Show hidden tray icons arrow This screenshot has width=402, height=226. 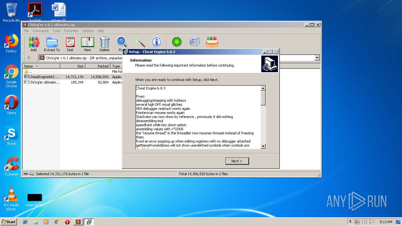pos(350,222)
